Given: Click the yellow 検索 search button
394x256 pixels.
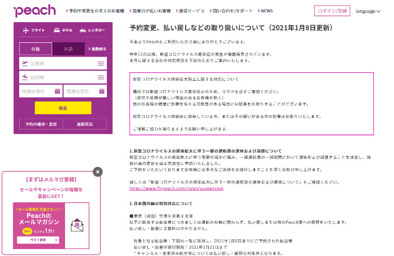Looking at the screenshot, I should (63, 108).
